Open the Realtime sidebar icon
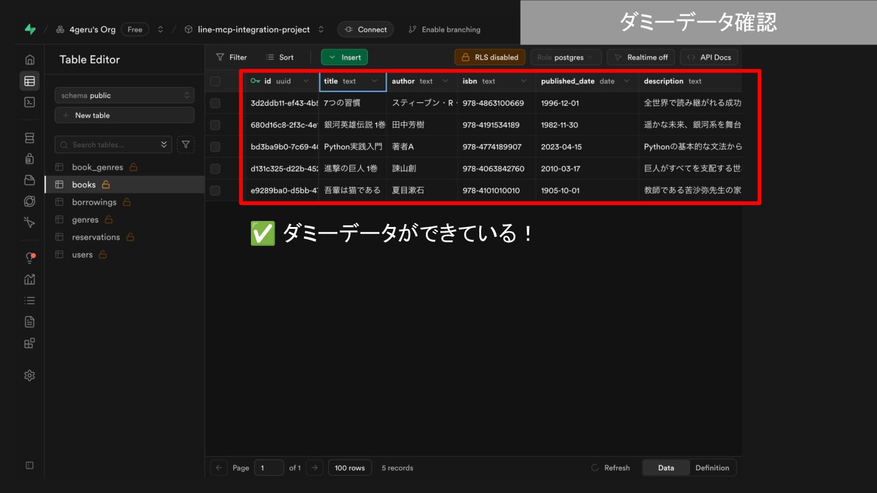 pos(29,222)
